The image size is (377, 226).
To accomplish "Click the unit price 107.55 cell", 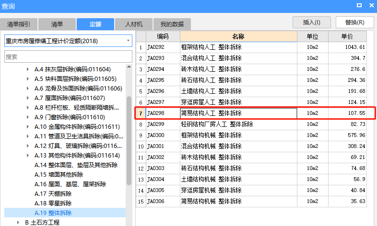I will [347, 113].
